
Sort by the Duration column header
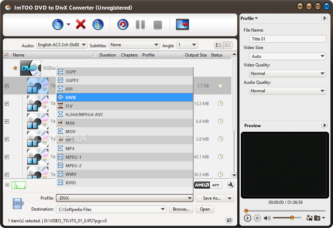point(108,55)
